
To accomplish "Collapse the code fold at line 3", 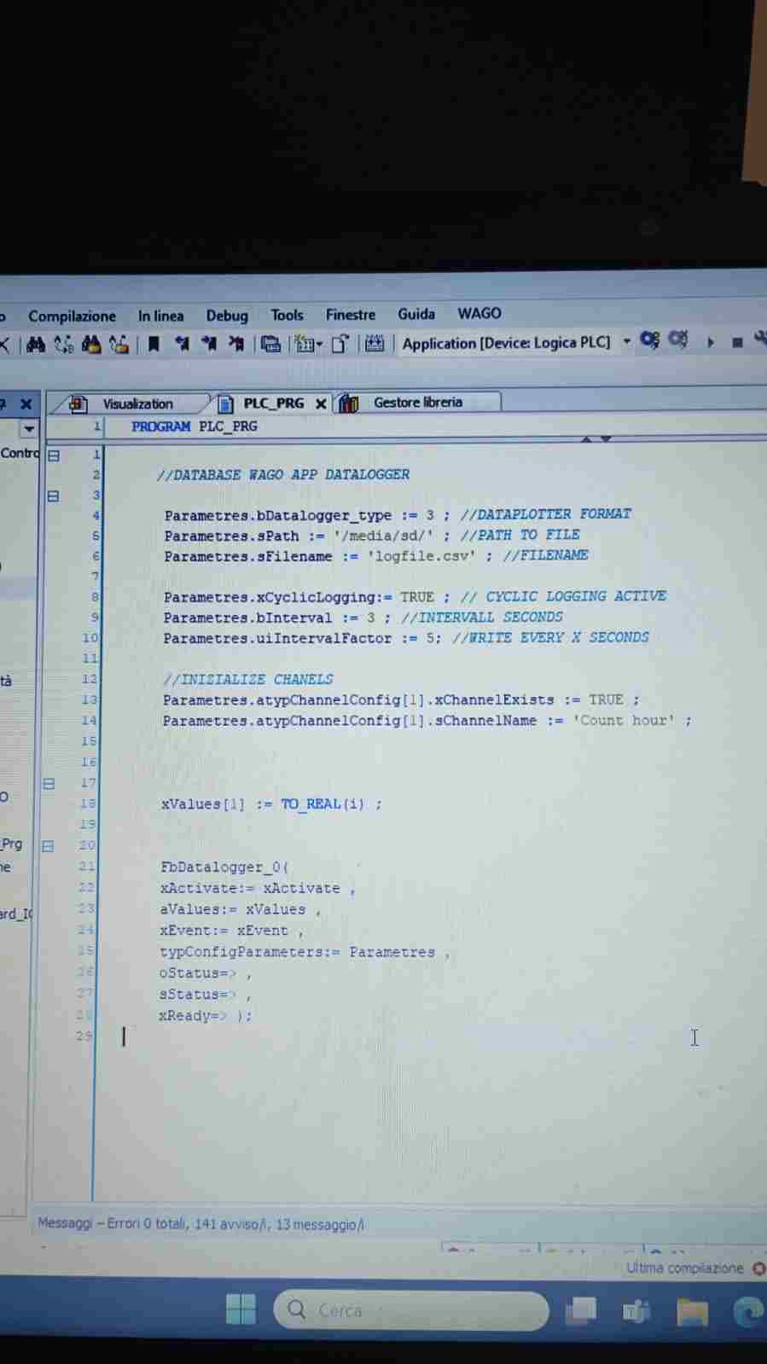I will click(53, 496).
